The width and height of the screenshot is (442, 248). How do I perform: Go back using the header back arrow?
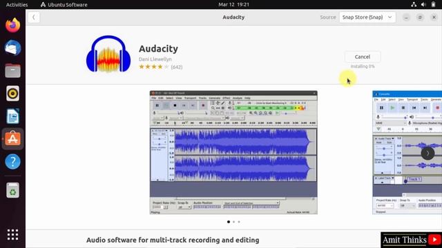coord(34,17)
